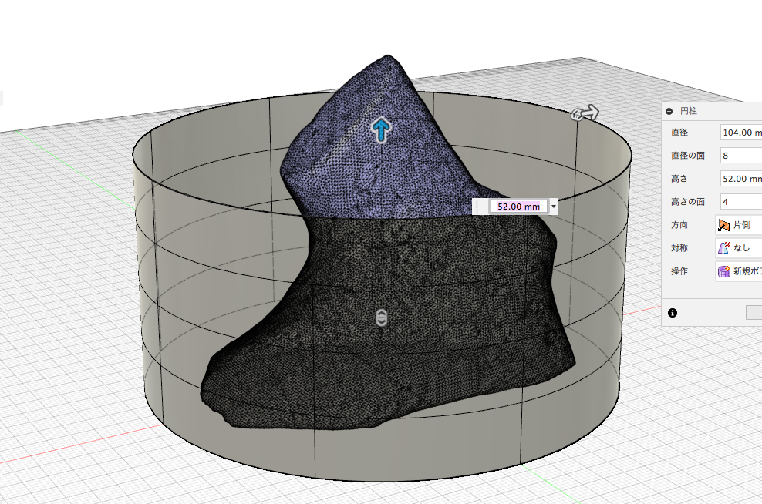Click the info icon at dialog bottom

tap(673, 313)
